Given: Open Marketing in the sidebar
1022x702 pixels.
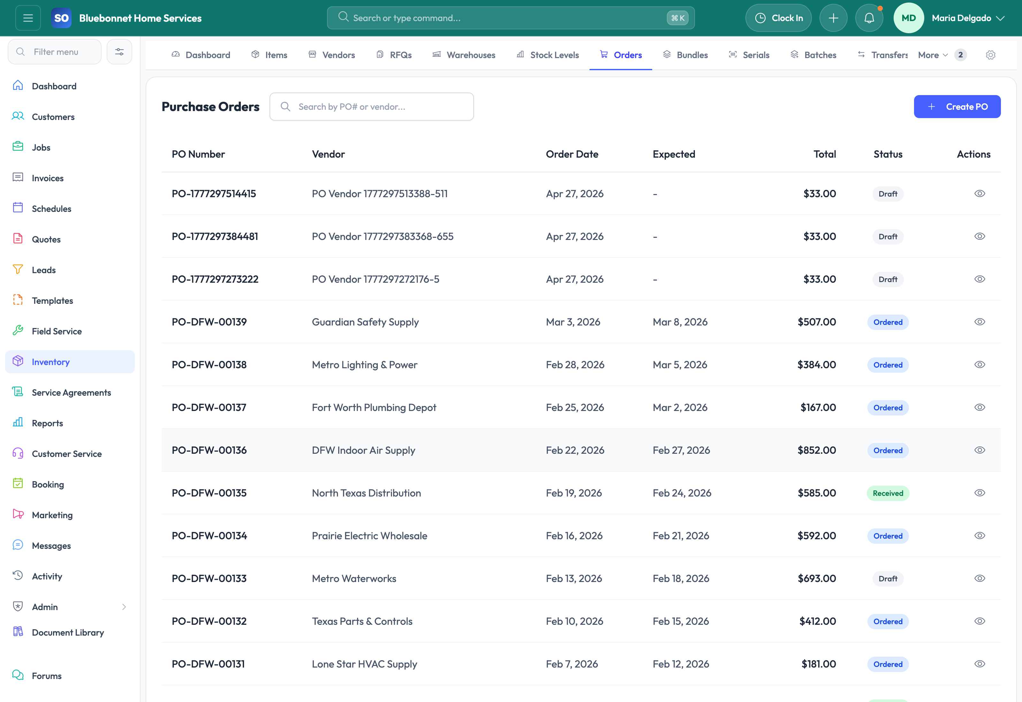Looking at the screenshot, I should point(70,516).
